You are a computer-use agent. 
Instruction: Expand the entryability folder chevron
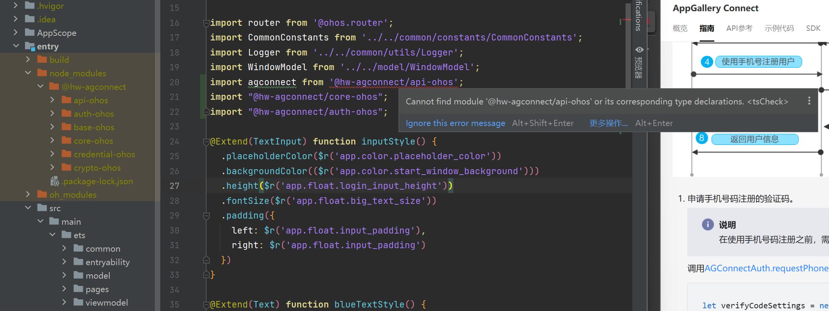pyautogui.click(x=64, y=262)
